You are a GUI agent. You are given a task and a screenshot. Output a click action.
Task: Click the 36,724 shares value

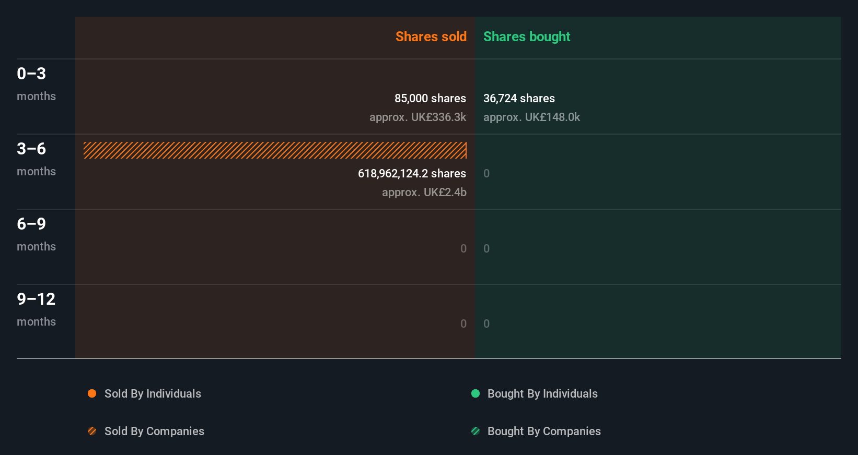(x=519, y=98)
